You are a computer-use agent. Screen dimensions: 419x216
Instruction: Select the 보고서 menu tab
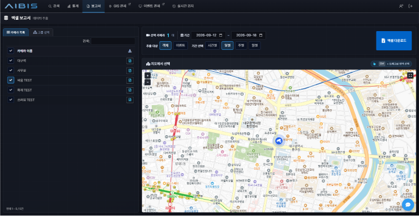click(93, 6)
